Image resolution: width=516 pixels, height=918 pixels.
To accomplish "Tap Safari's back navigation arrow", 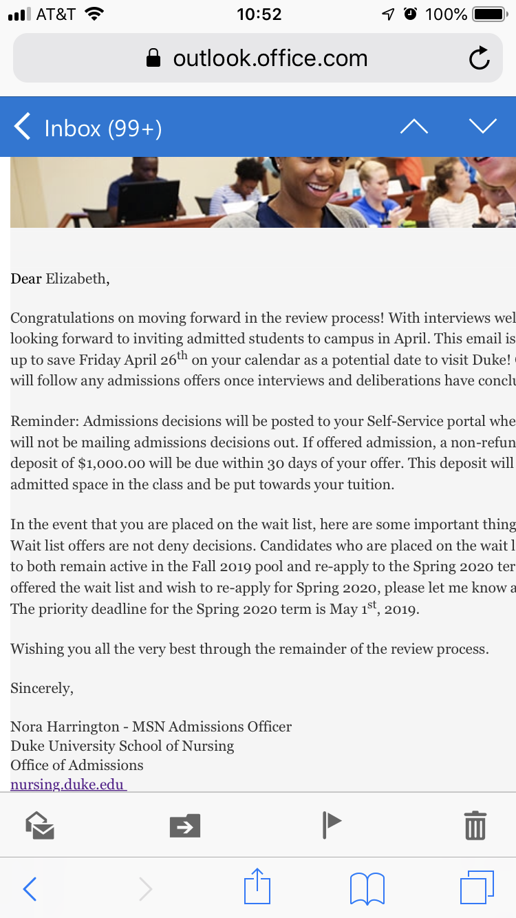I will [30, 889].
